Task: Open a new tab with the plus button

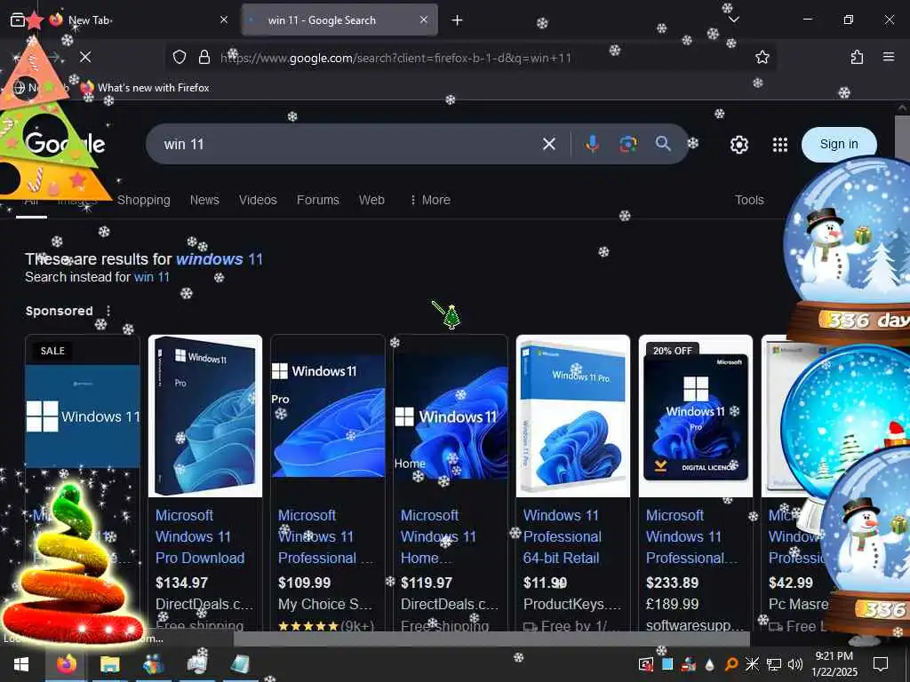Action: point(458,20)
